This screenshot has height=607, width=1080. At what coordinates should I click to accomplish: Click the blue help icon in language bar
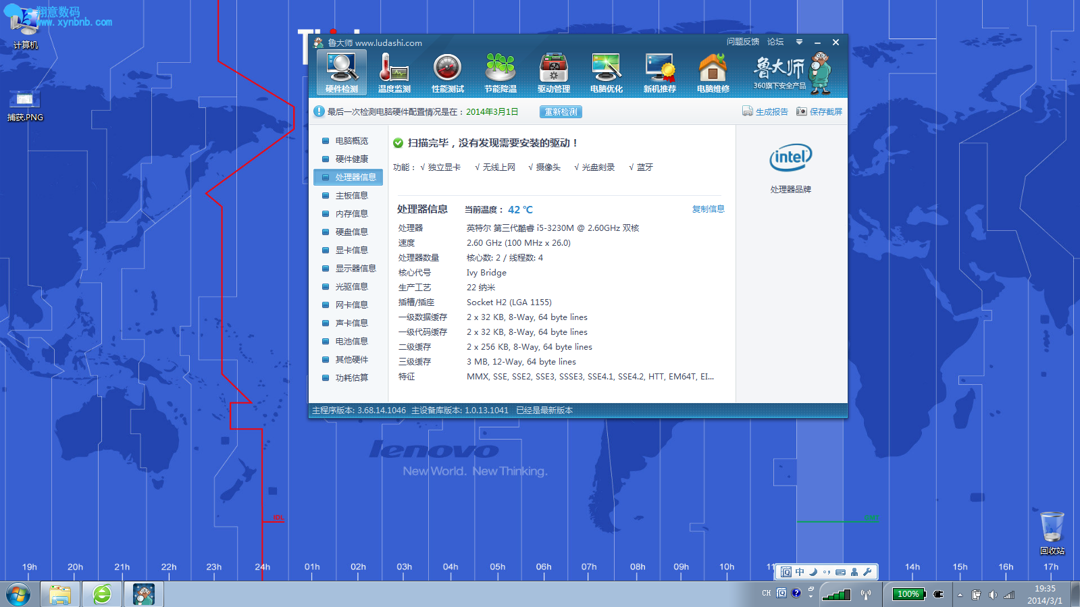[796, 593]
